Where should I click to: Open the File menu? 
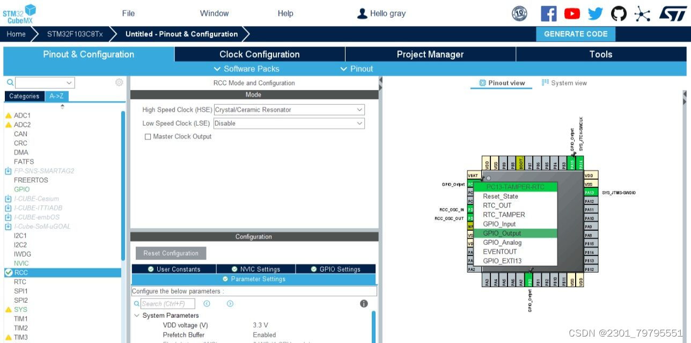[x=128, y=13]
